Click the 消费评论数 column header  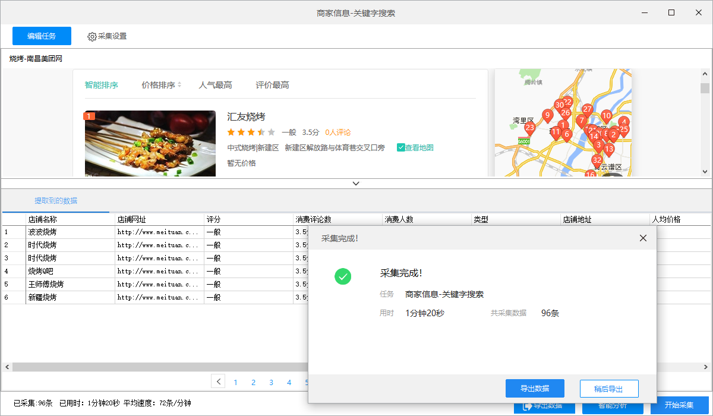[x=338, y=219]
